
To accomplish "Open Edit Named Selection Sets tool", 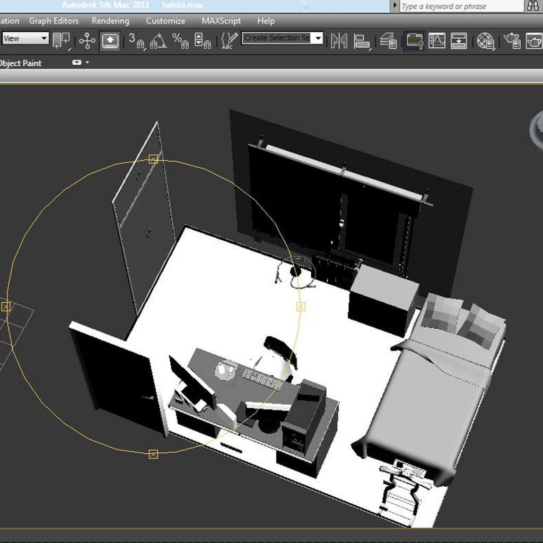I will coord(229,41).
